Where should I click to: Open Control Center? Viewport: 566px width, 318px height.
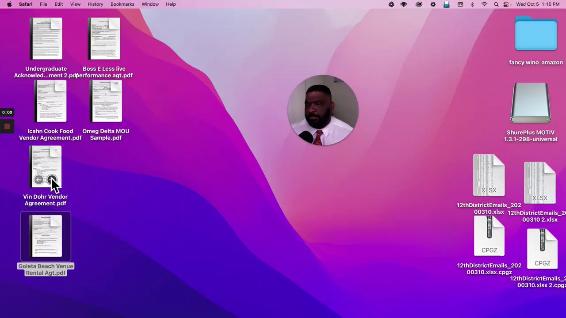coord(506,4)
